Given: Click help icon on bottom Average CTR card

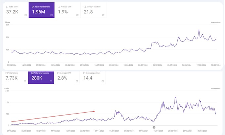Looking at the screenshot, I should [x=77, y=81].
